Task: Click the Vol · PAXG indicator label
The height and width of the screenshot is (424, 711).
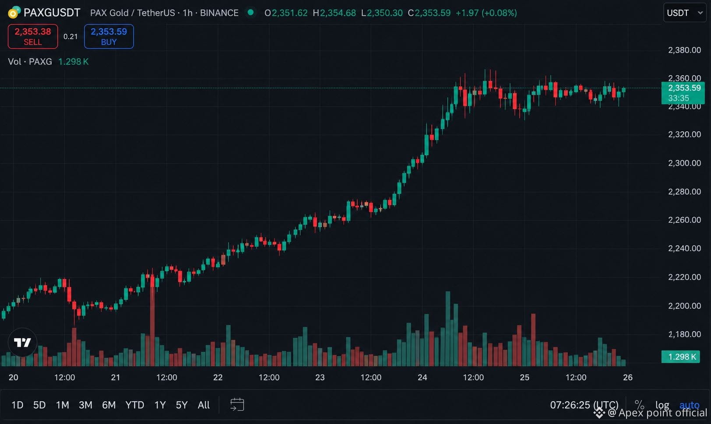Action: point(30,61)
